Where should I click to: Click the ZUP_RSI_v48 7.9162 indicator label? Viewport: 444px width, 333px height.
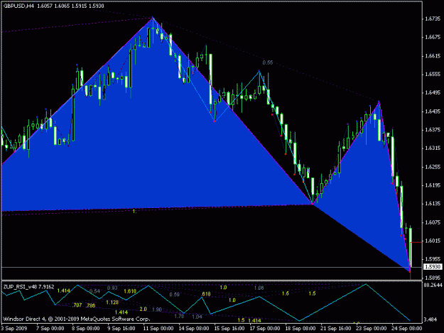pos(28,287)
